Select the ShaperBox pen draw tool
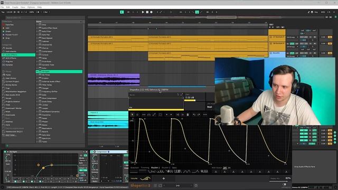Screen dimensions: 338x190 pos(137,115)
